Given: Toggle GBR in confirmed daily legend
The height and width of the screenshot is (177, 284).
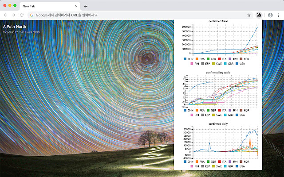Looking at the screenshot, I should pos(229,166).
